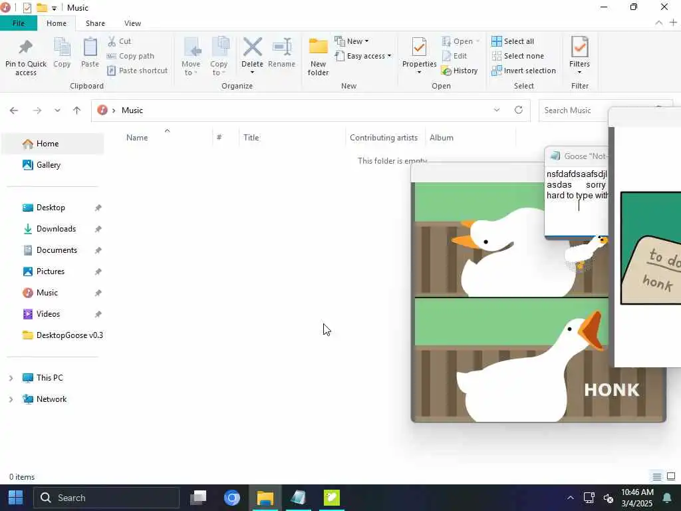This screenshot has height=511, width=681.
Task: Open the Chrome taskbar icon
Action: pos(232,498)
